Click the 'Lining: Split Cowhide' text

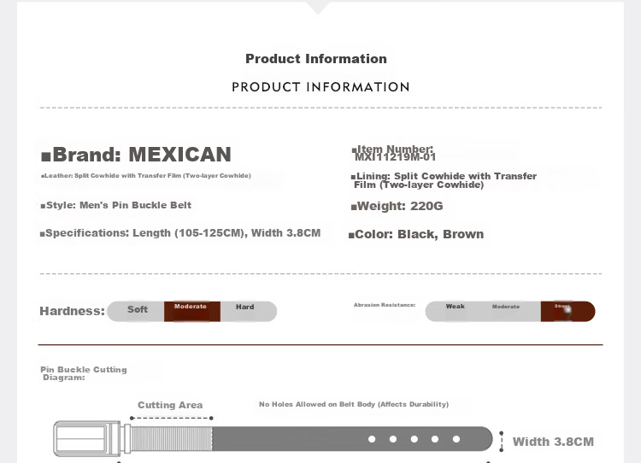444,180
